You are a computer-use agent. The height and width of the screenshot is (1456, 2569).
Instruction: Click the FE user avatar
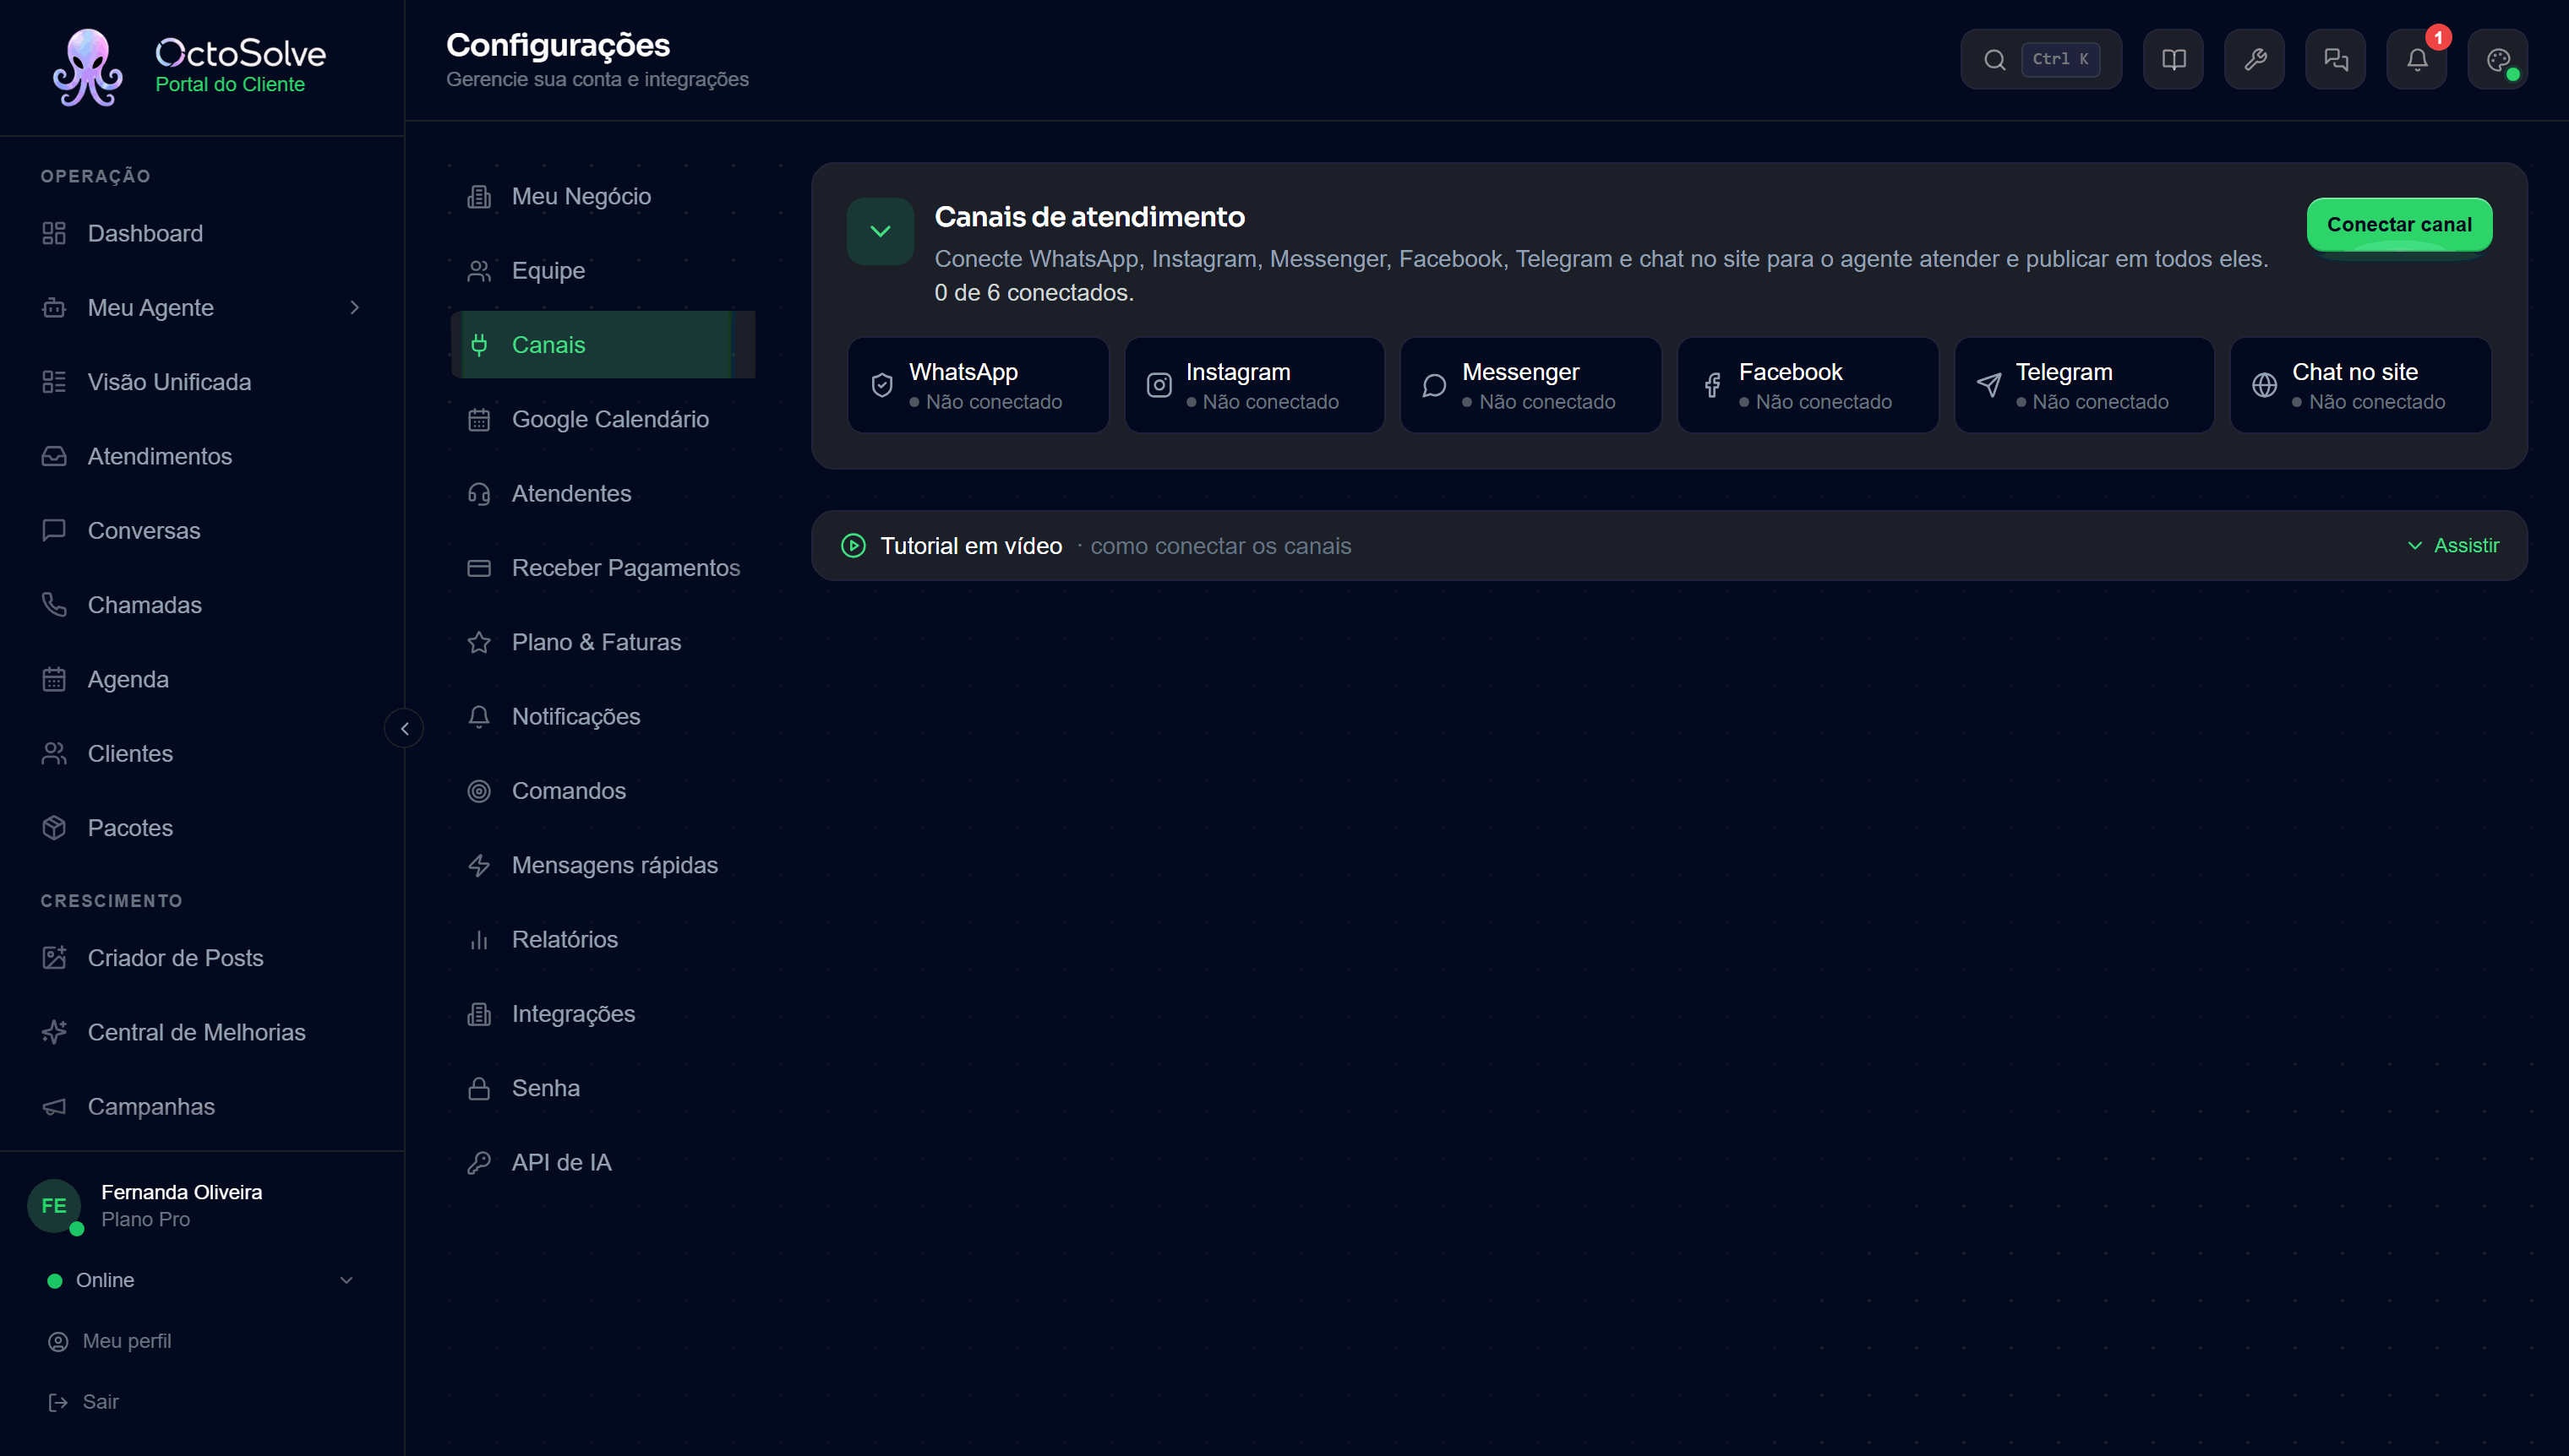click(54, 1206)
